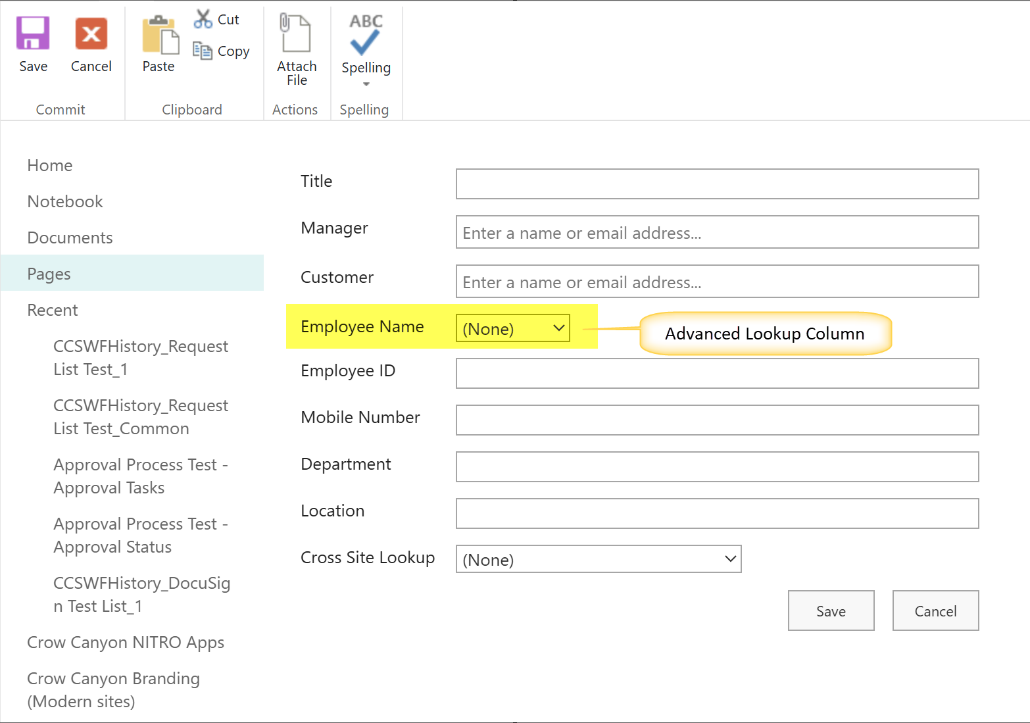Click Recent in left navigation

coord(53,311)
